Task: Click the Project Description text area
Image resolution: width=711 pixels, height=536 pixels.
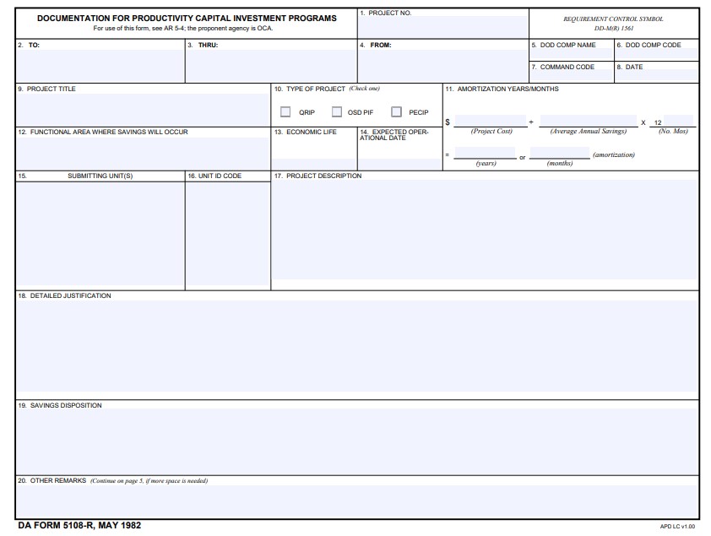Action: click(485, 230)
